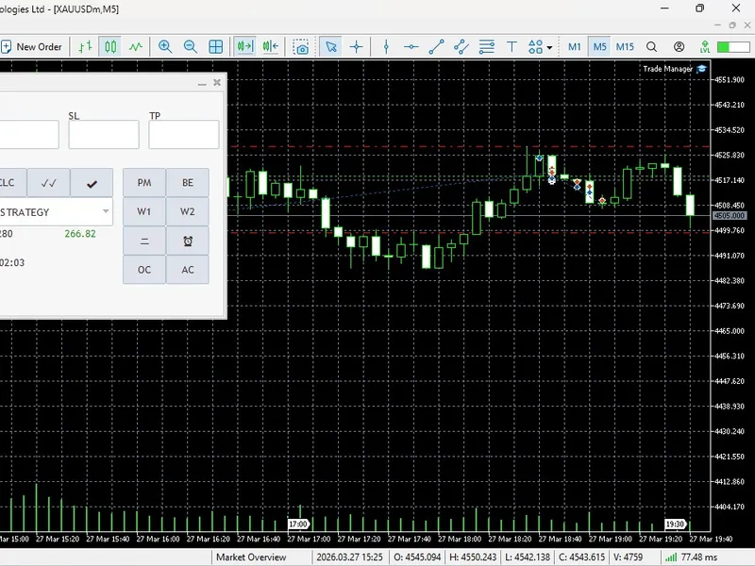This screenshot has width=755, height=566.
Task: Take a chart screenshot with camera icon
Action: (301, 47)
